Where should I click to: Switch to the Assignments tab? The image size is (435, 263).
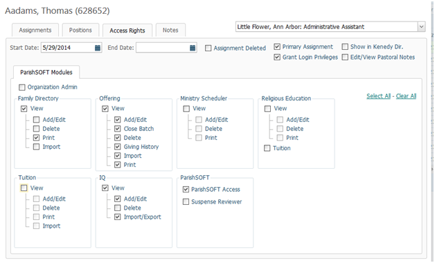point(35,30)
